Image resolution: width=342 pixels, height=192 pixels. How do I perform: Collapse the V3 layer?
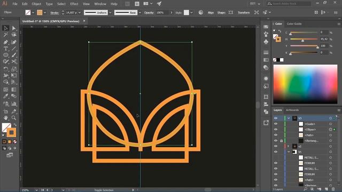pos(289,118)
